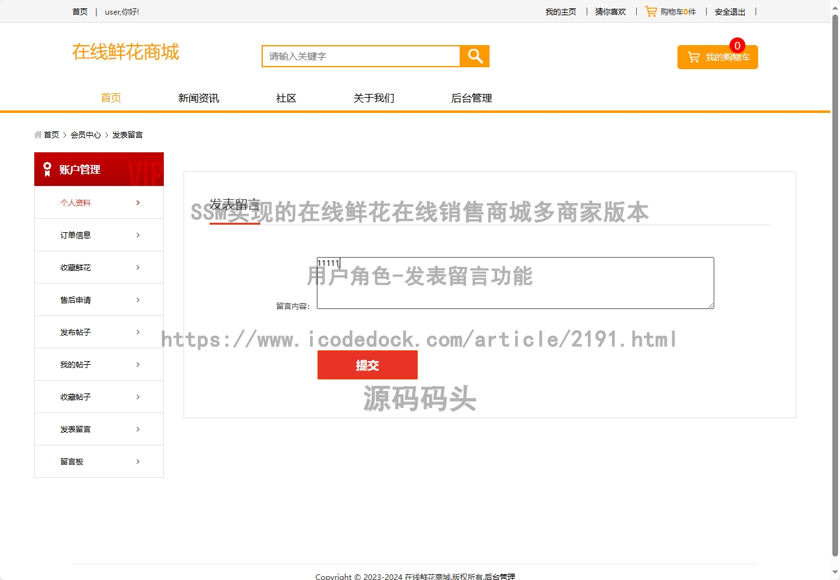Image resolution: width=840 pixels, height=580 pixels.
Task: Click the ribbon badge icon beside 账户管理
Action: (47, 169)
